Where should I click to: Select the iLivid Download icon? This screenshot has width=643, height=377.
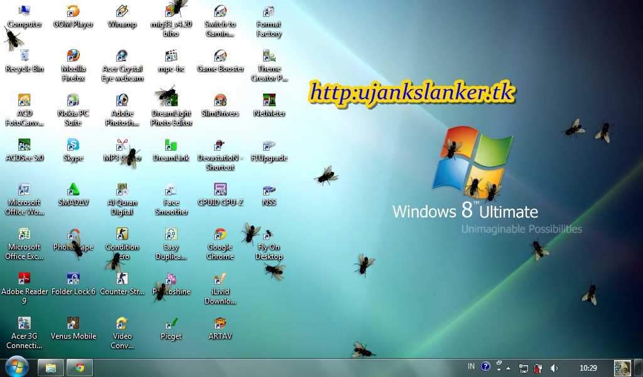[220, 288]
